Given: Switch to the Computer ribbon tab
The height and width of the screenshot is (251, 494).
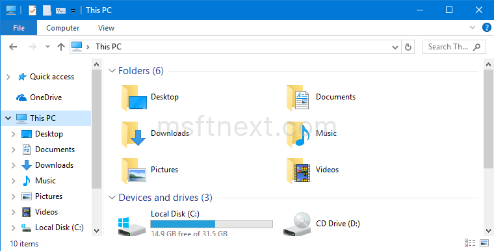Looking at the screenshot, I should [x=62, y=28].
